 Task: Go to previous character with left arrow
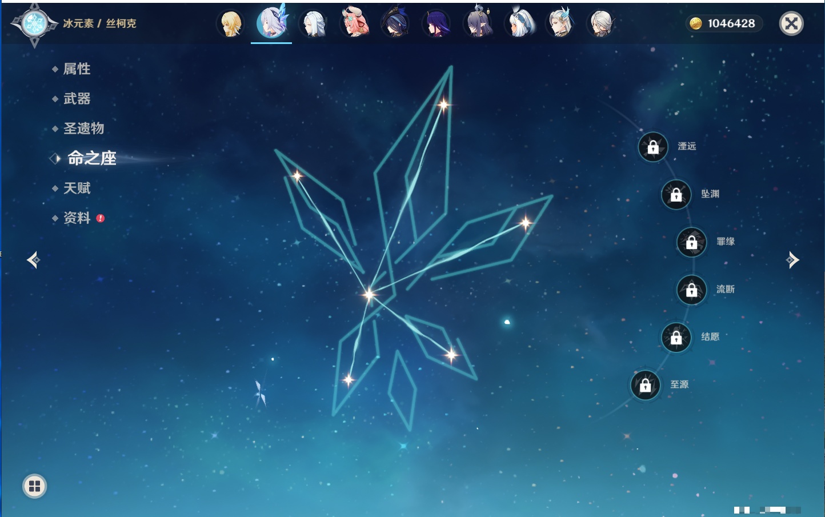click(33, 260)
